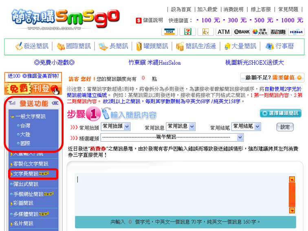The image size is (308, 231).
Task: Click the 7-Eleven payment icon
Action: [187, 32]
